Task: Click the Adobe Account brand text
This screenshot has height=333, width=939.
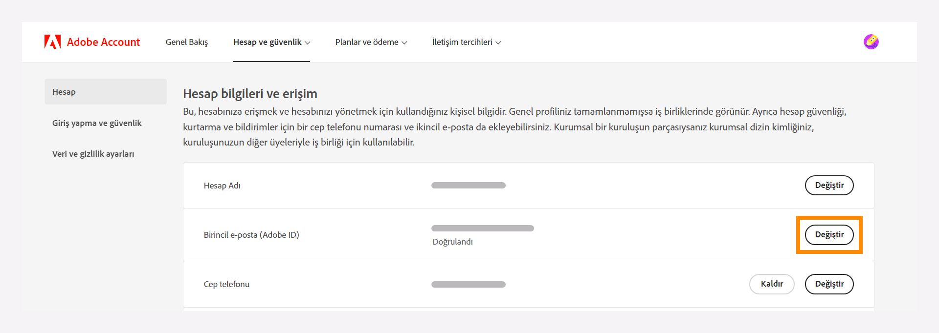Action: 103,42
